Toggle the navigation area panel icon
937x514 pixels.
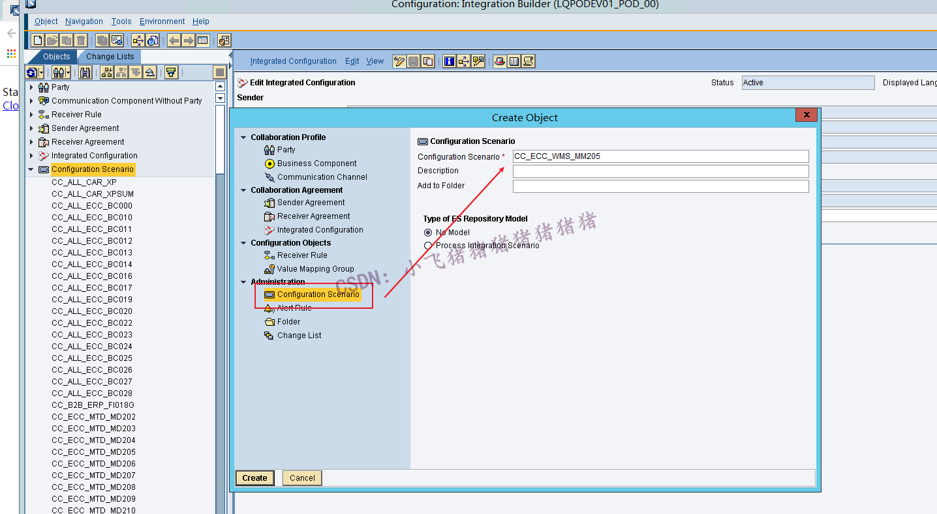pyautogui.click(x=202, y=40)
